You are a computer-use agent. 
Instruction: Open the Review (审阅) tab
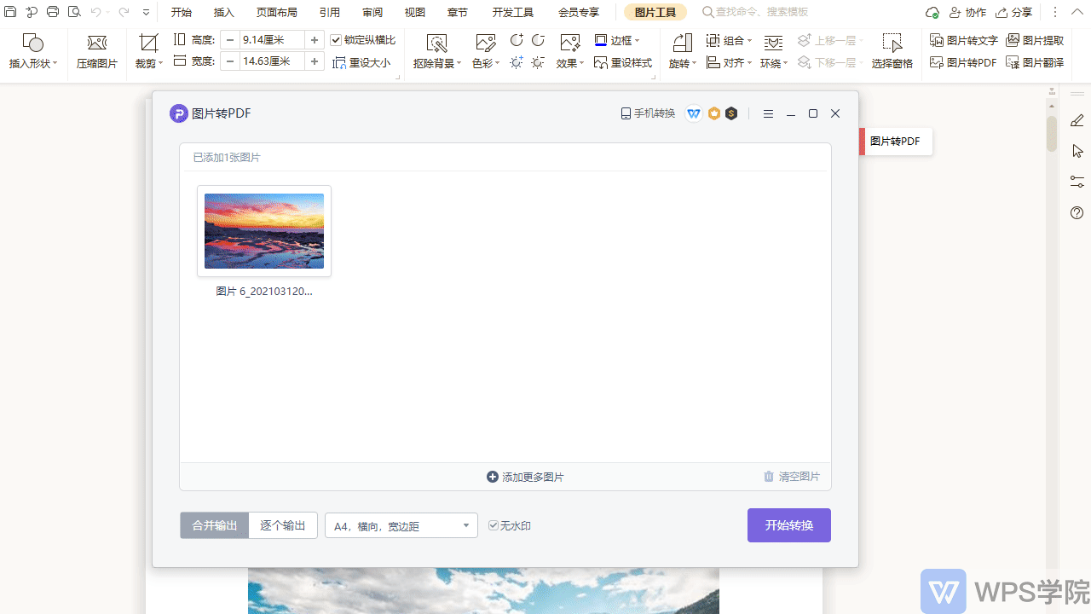(372, 13)
